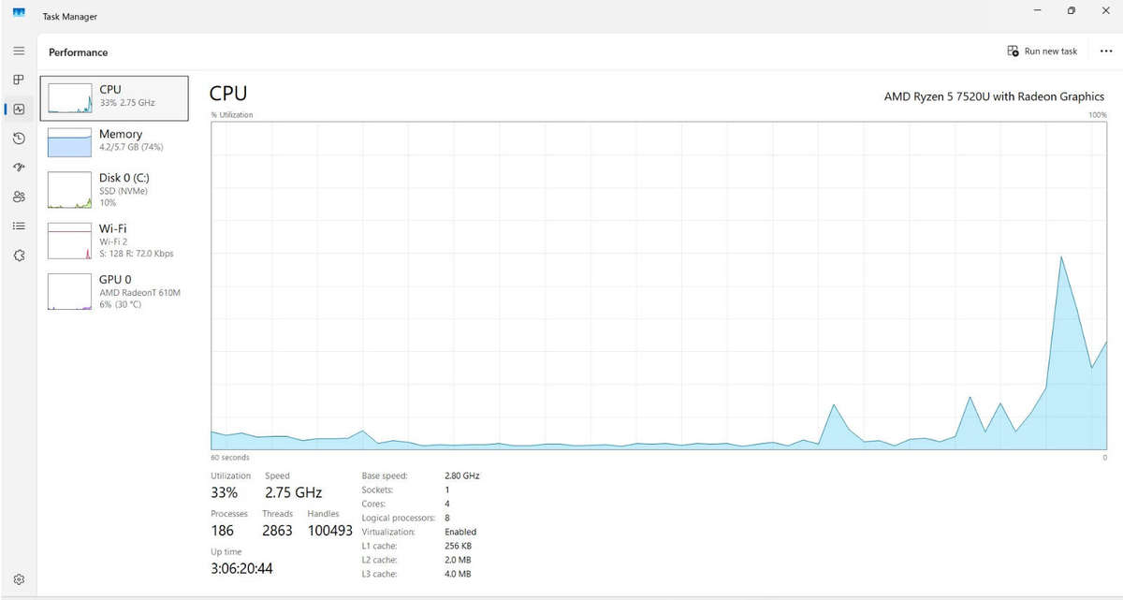The height and width of the screenshot is (600, 1123).
Task: Click the 100493 handles count
Action: click(x=329, y=530)
